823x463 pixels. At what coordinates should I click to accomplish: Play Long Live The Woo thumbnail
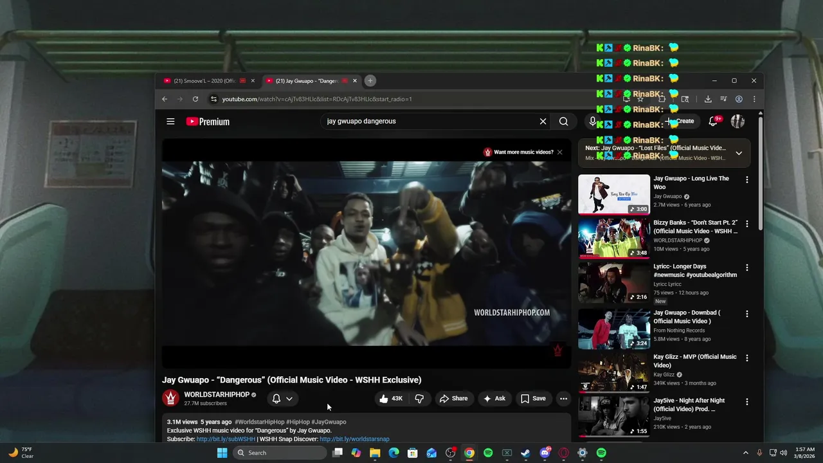point(614,194)
